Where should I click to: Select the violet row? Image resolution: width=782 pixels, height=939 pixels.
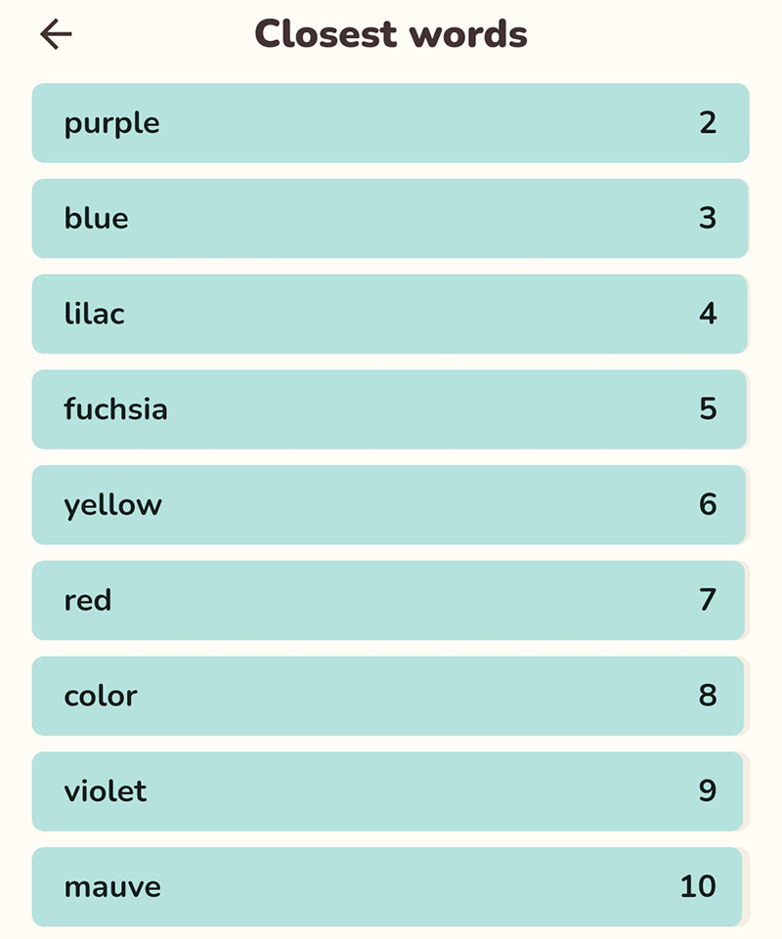point(387,791)
